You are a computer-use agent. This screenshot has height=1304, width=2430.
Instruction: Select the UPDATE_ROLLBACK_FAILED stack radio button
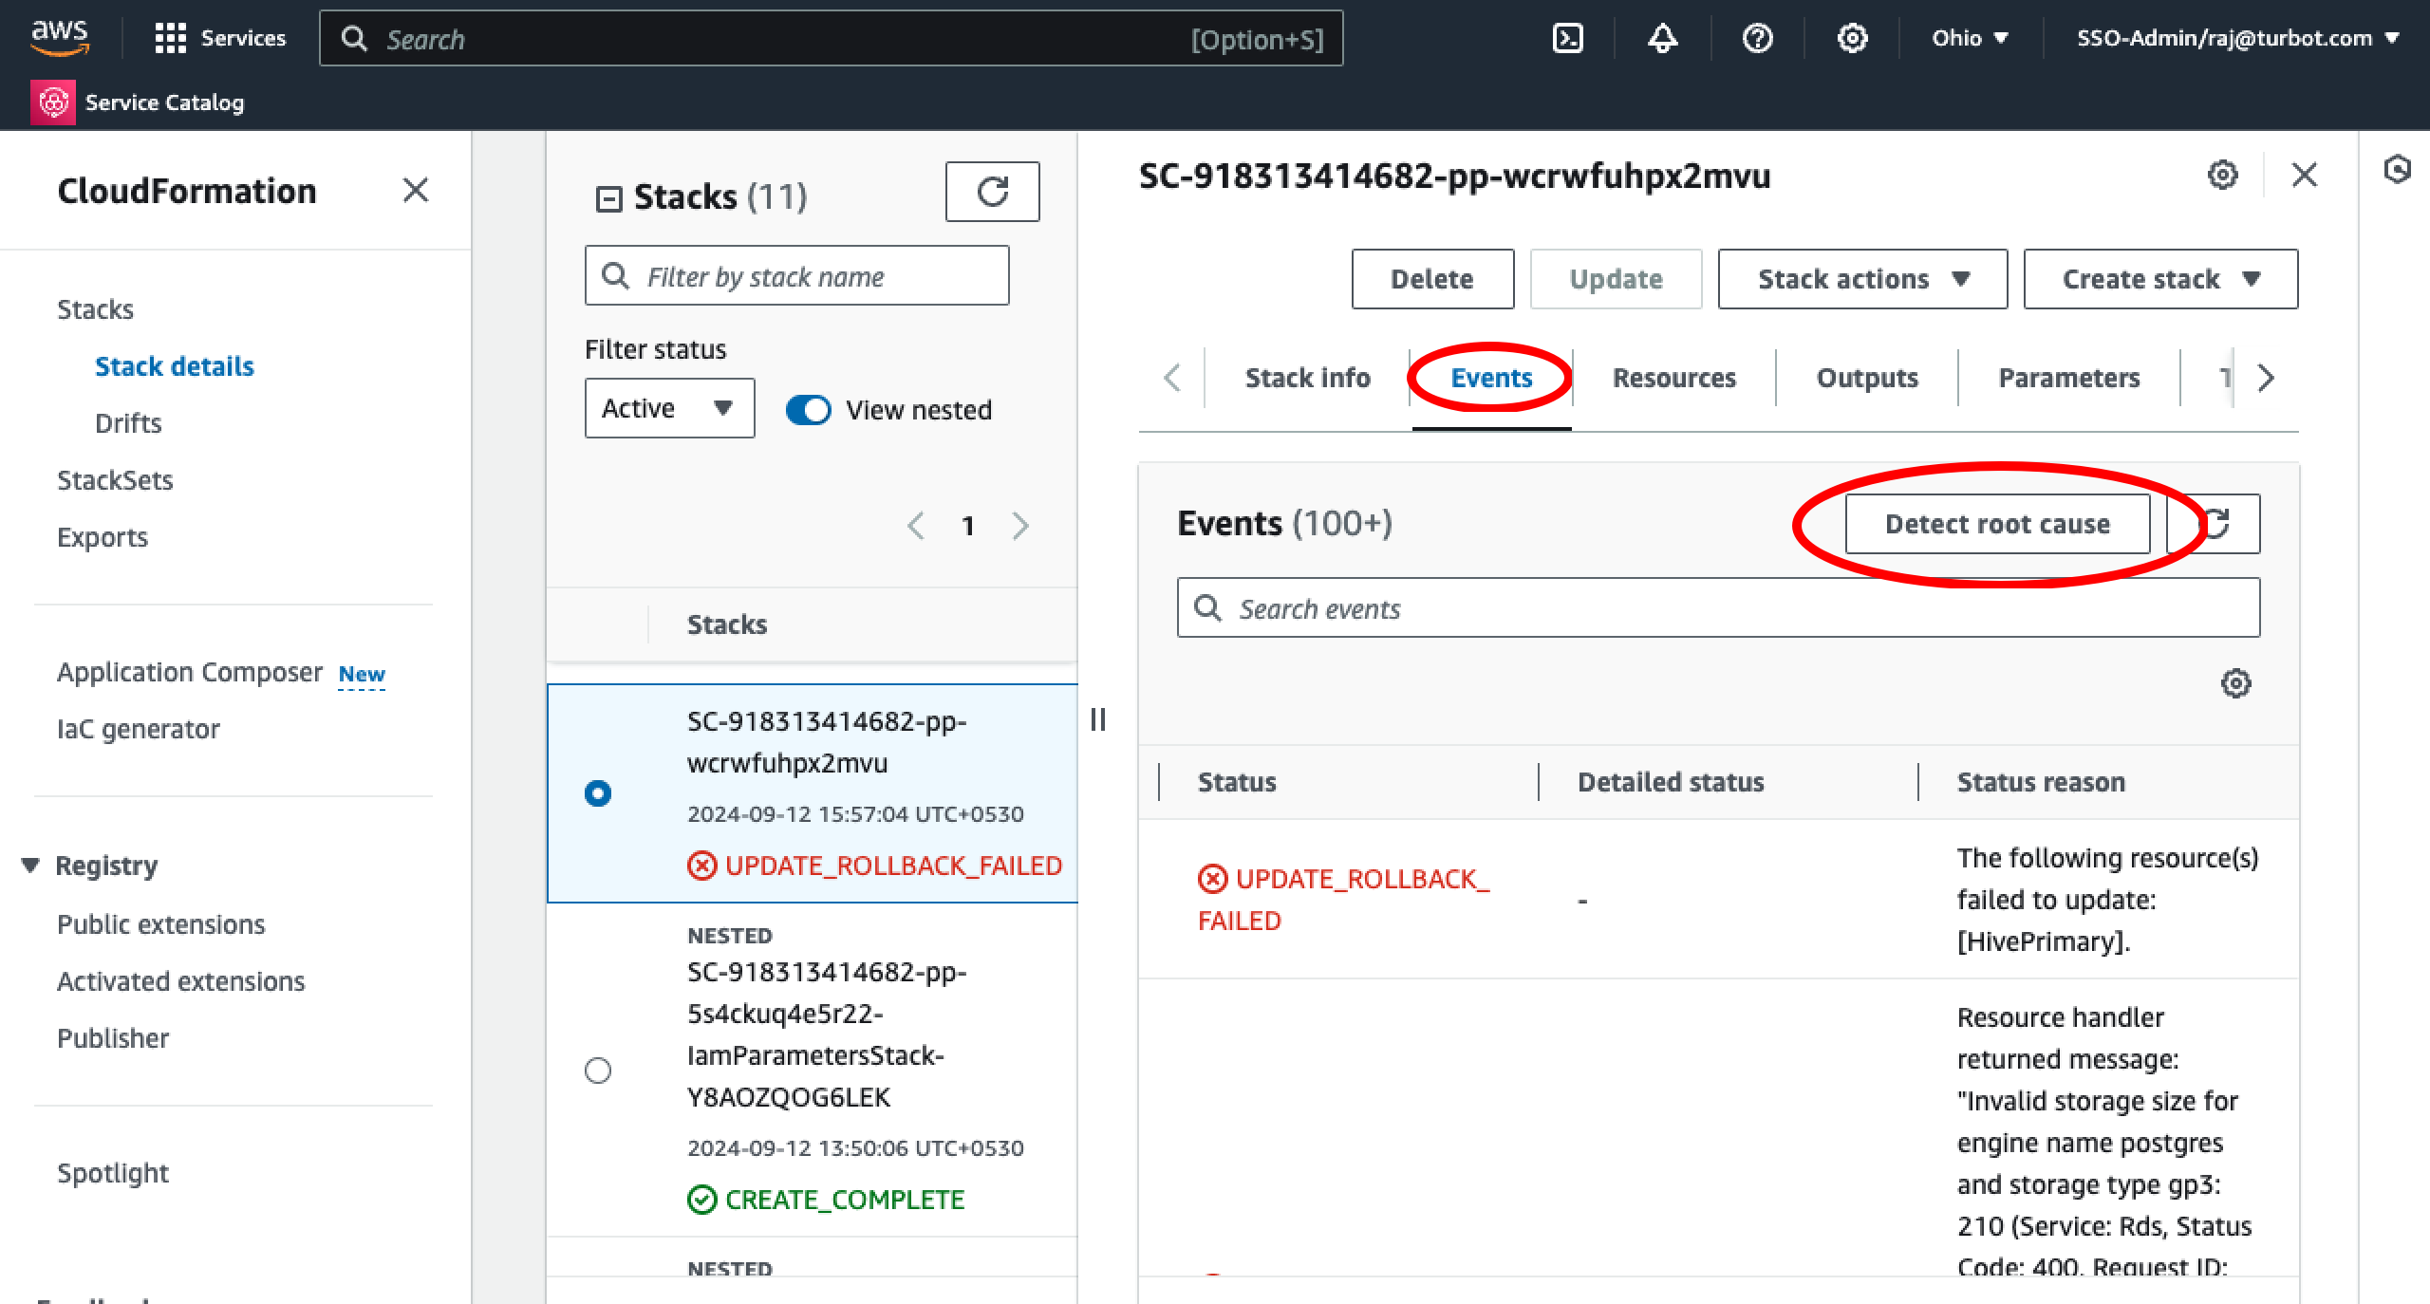click(597, 793)
